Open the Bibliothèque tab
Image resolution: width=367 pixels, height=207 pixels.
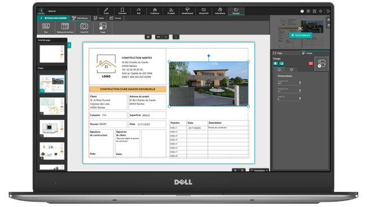[x=80, y=18]
